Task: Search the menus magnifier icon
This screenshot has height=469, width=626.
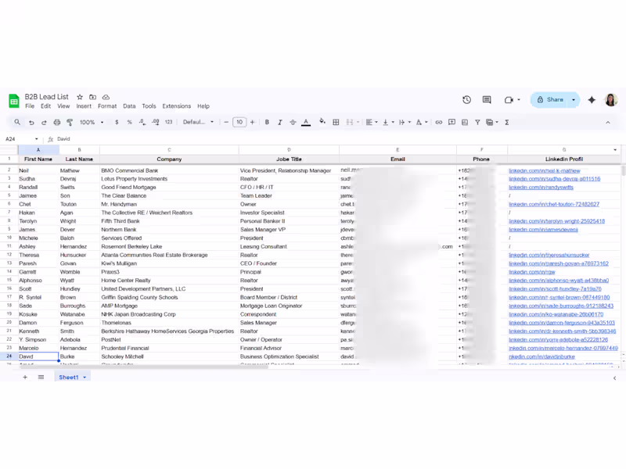Action: pyautogui.click(x=17, y=122)
